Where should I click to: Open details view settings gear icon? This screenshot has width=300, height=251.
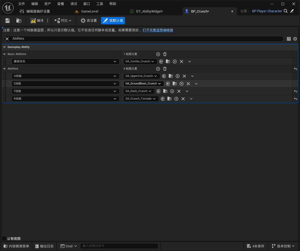(x=295, y=39)
